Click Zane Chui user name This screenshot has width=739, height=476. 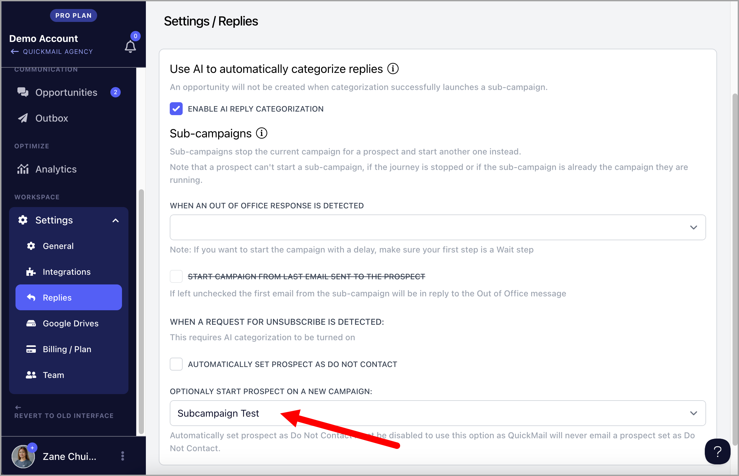tap(69, 456)
